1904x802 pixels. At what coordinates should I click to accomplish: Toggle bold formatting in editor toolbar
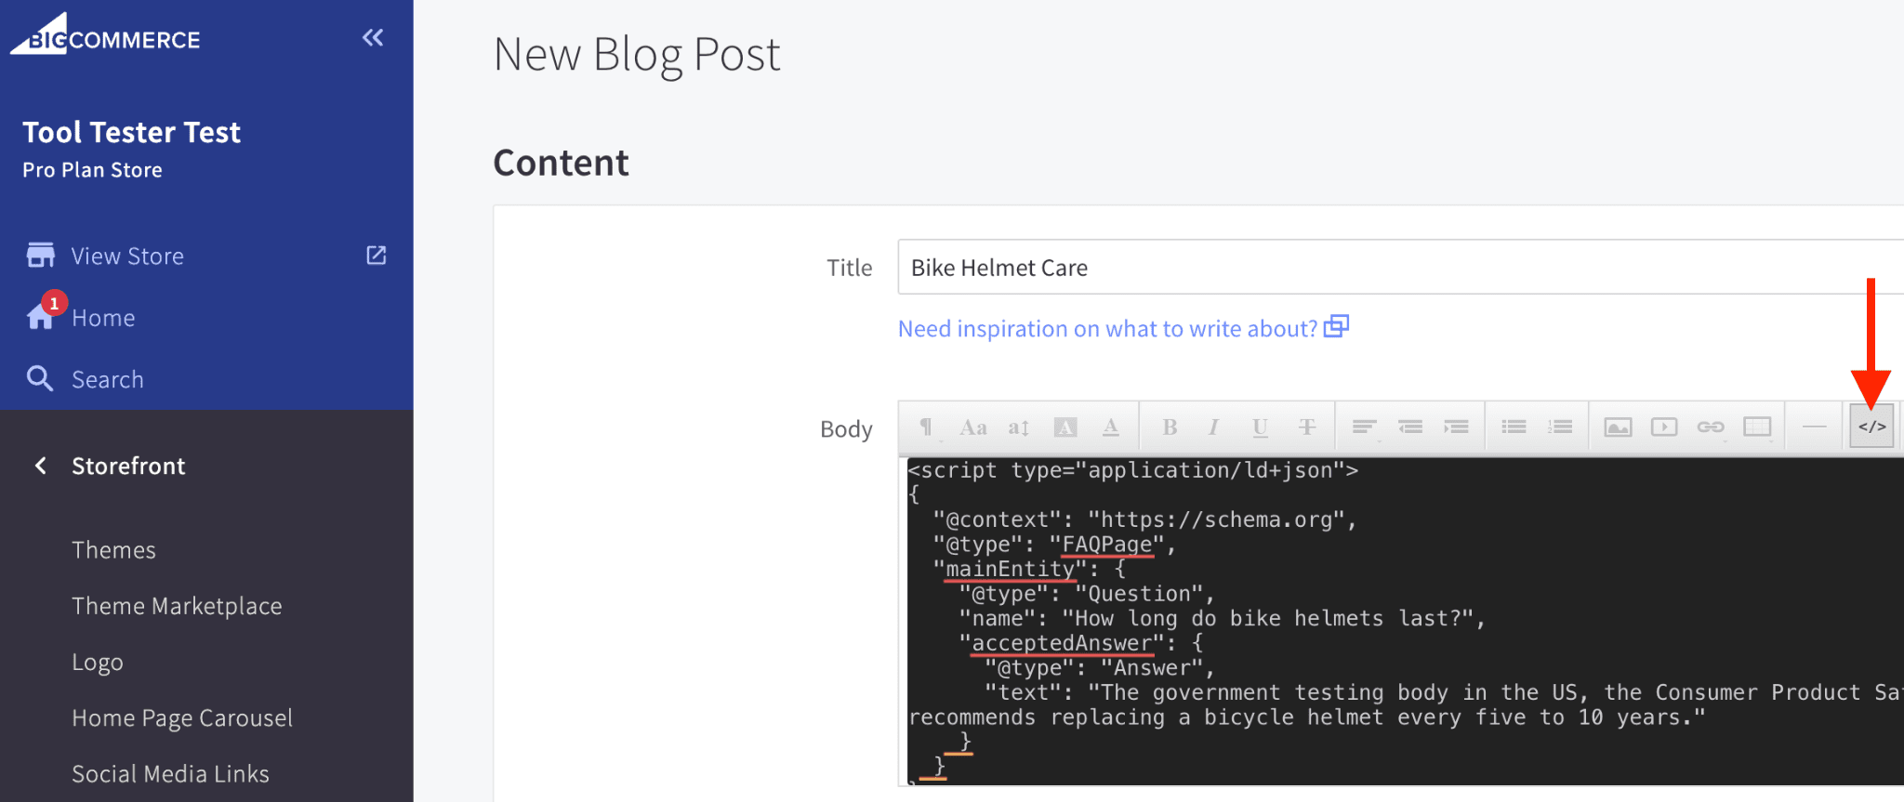[1170, 427]
